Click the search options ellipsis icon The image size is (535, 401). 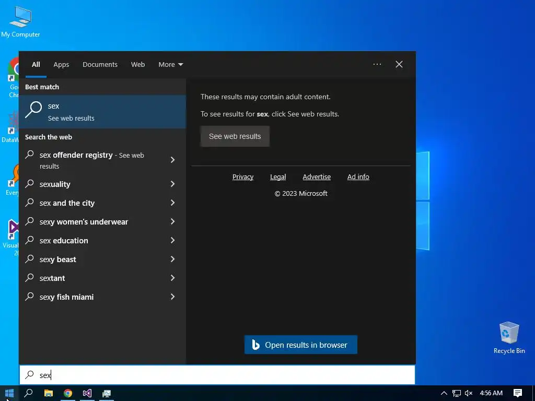377,64
